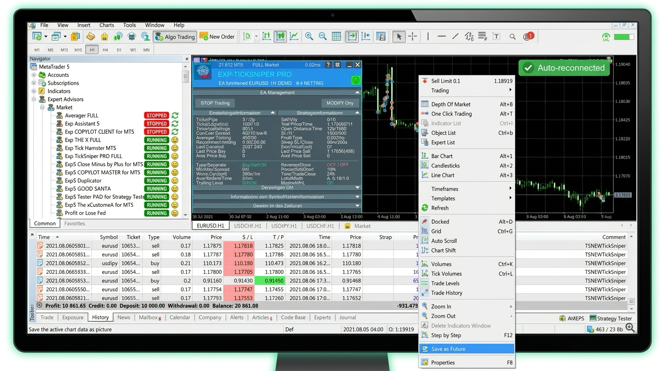Switch to bar chart via toolbar icon
This screenshot has height=371, width=665.
point(266,36)
